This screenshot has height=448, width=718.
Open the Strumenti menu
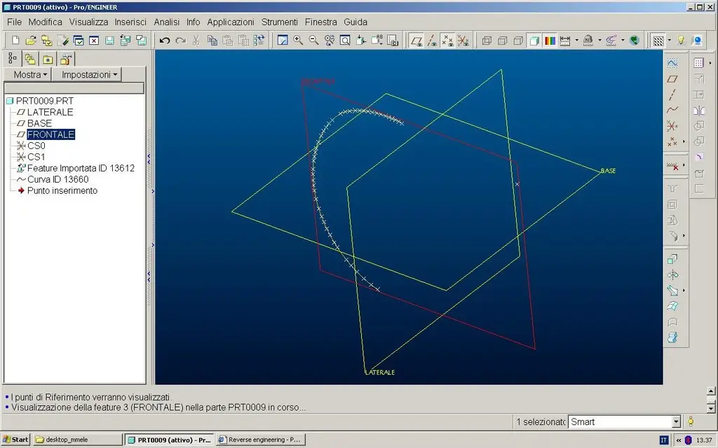279,22
